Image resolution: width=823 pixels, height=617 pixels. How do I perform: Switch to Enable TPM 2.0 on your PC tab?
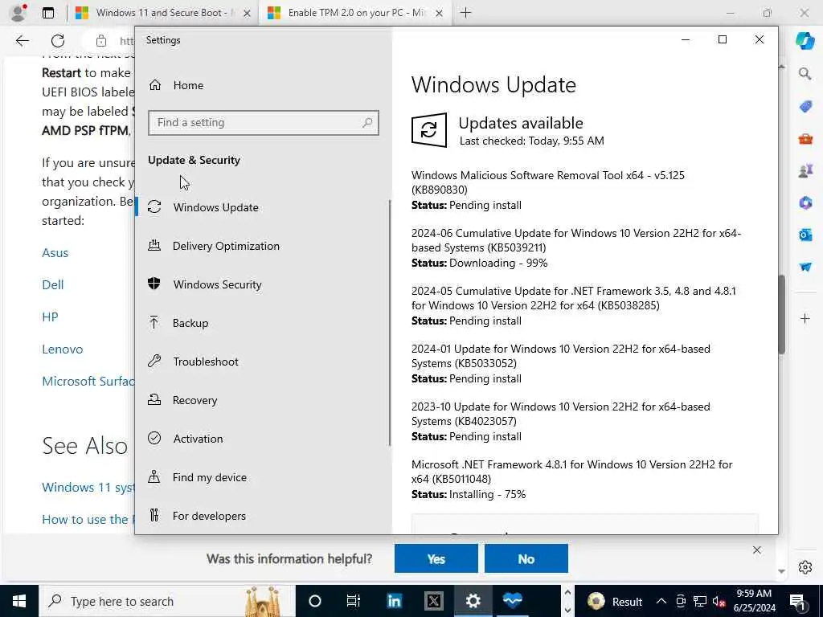356,13
